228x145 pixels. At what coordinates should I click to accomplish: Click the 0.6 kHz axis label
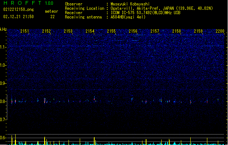(3, 138)
